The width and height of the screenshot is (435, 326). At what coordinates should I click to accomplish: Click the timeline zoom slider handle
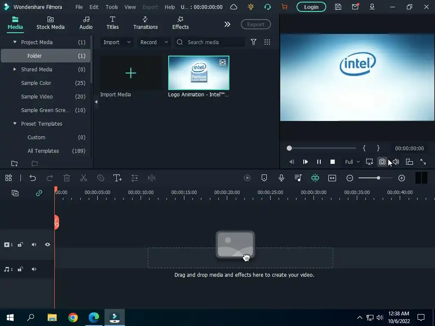coord(379,178)
